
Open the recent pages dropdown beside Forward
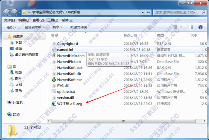pyautogui.click(x=20, y=13)
